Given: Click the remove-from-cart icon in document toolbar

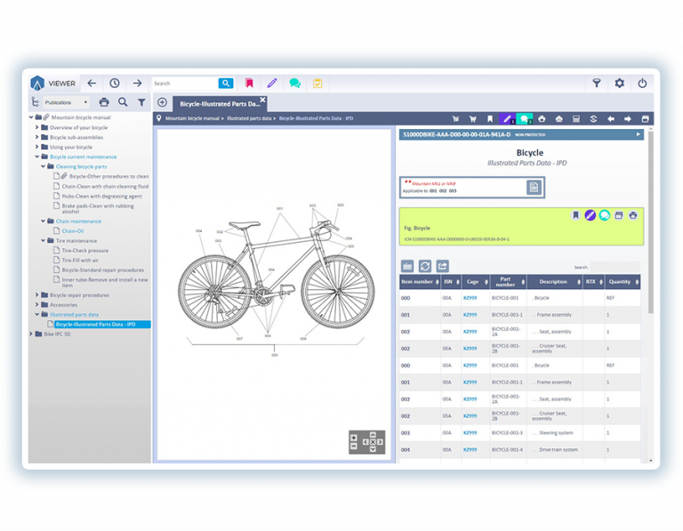Looking at the screenshot, I should pos(455,118).
